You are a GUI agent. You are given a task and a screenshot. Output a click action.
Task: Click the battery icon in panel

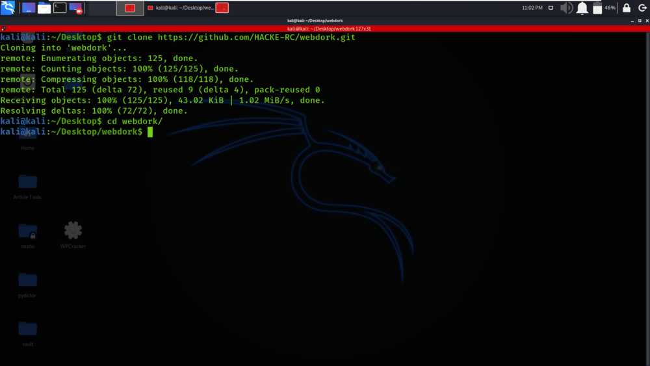pyautogui.click(x=597, y=8)
